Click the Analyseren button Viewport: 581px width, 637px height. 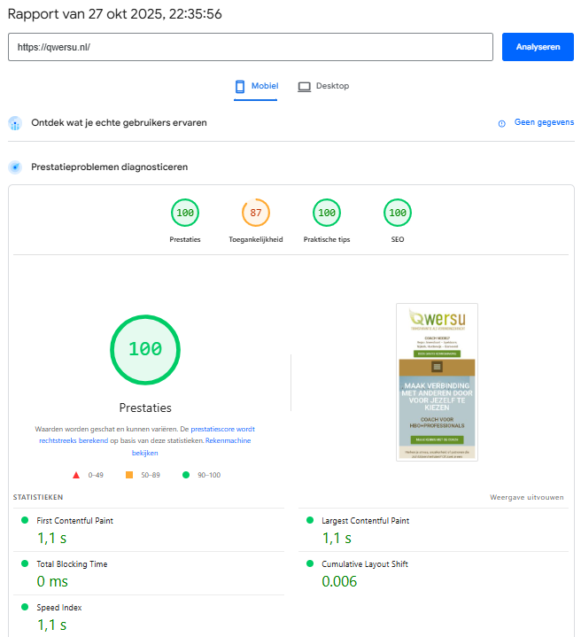click(538, 47)
